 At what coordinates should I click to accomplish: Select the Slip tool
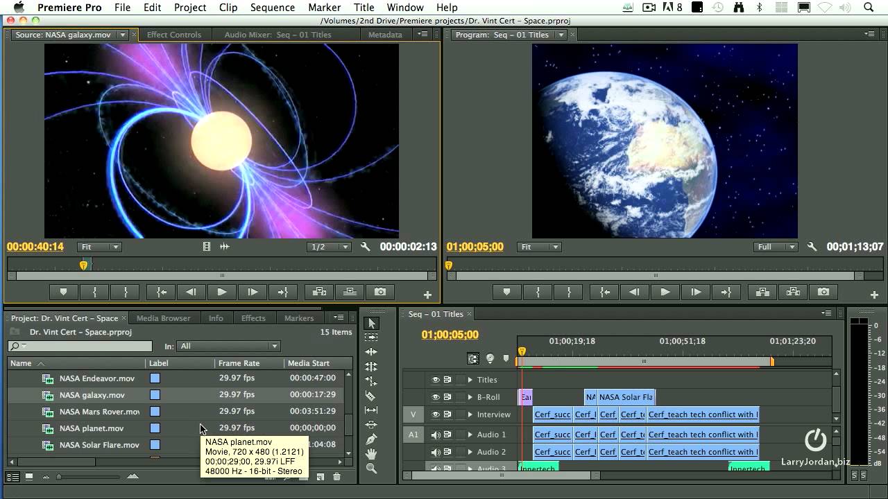[371, 410]
